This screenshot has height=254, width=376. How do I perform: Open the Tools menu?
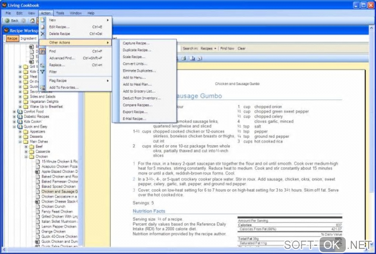(x=60, y=13)
